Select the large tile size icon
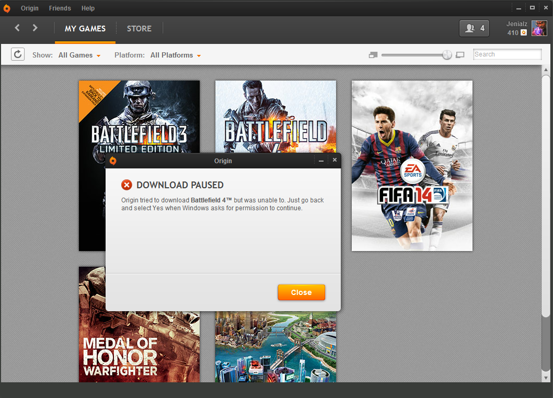This screenshot has width=553, height=398. pyautogui.click(x=460, y=55)
